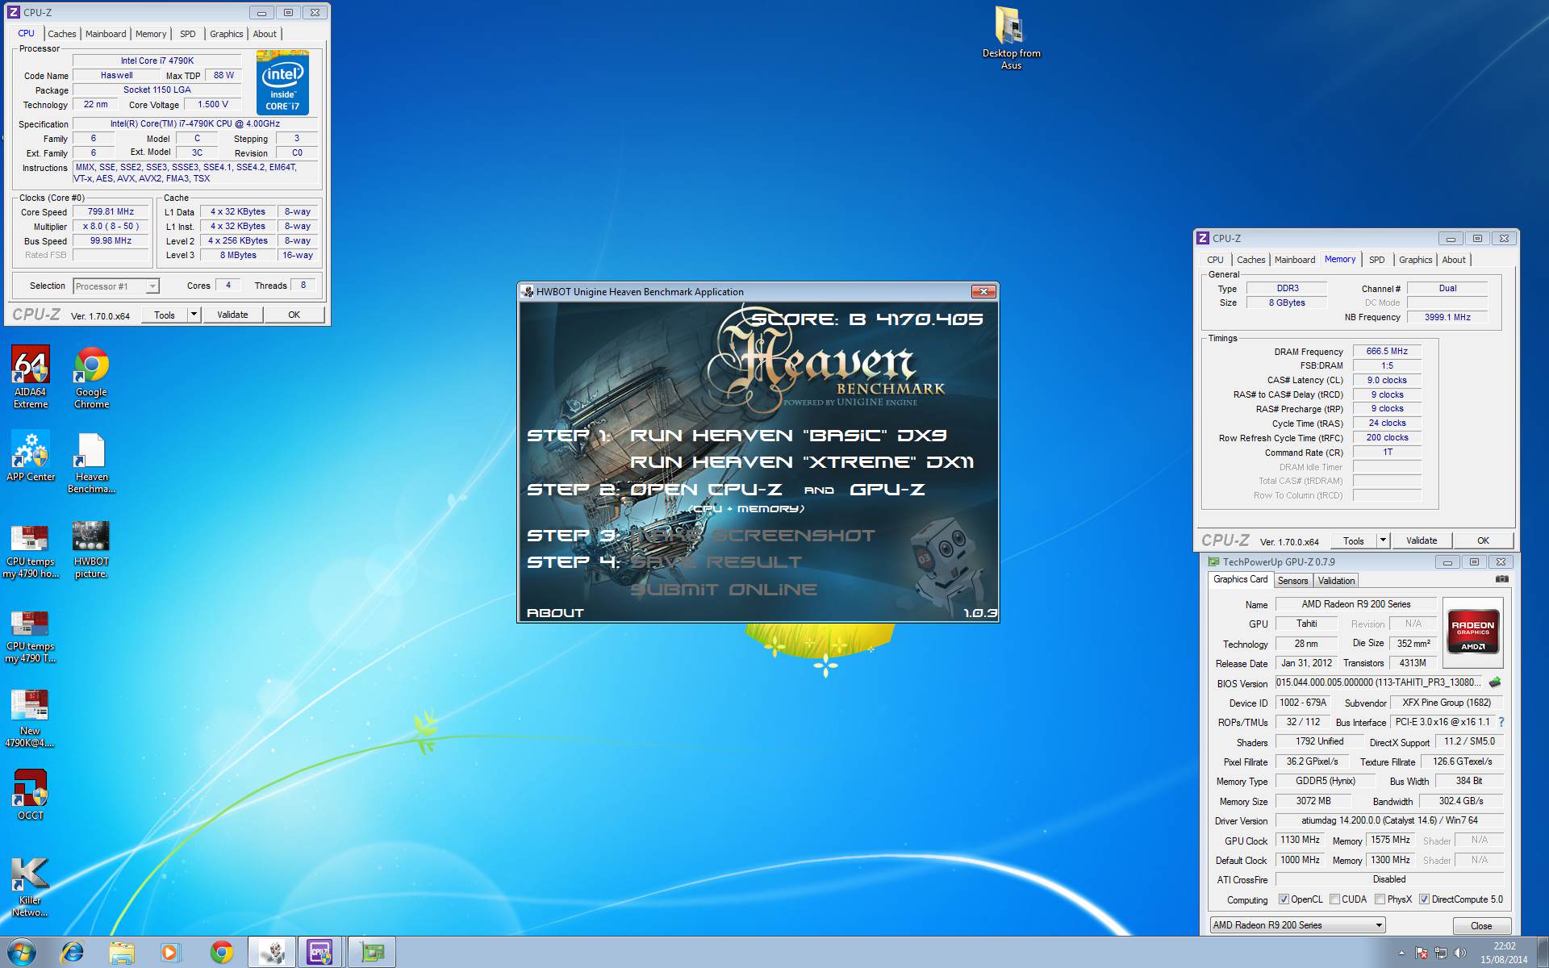Open CPU temps my 4790 T... desktop file
This screenshot has height=968, width=1549.
[x=31, y=636]
